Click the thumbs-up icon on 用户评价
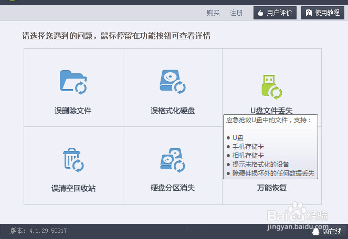This screenshot has width=348, height=239. 260,13
